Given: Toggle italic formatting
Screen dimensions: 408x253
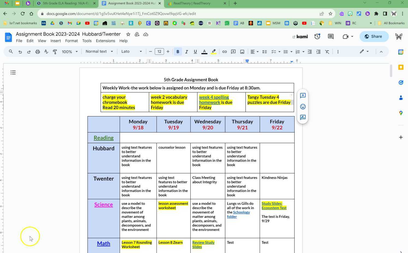Looking at the screenshot, I should pos(187,52).
